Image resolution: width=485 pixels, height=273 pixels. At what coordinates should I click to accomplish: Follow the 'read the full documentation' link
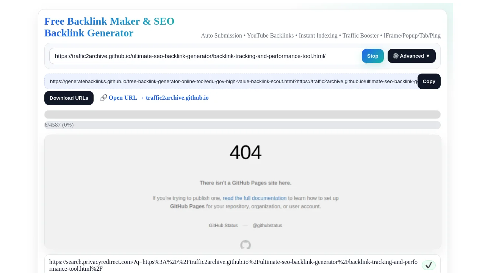tap(255, 198)
